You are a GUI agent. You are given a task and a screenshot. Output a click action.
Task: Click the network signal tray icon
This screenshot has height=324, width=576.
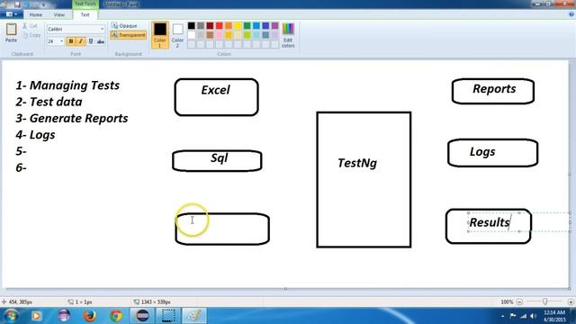tap(523, 316)
